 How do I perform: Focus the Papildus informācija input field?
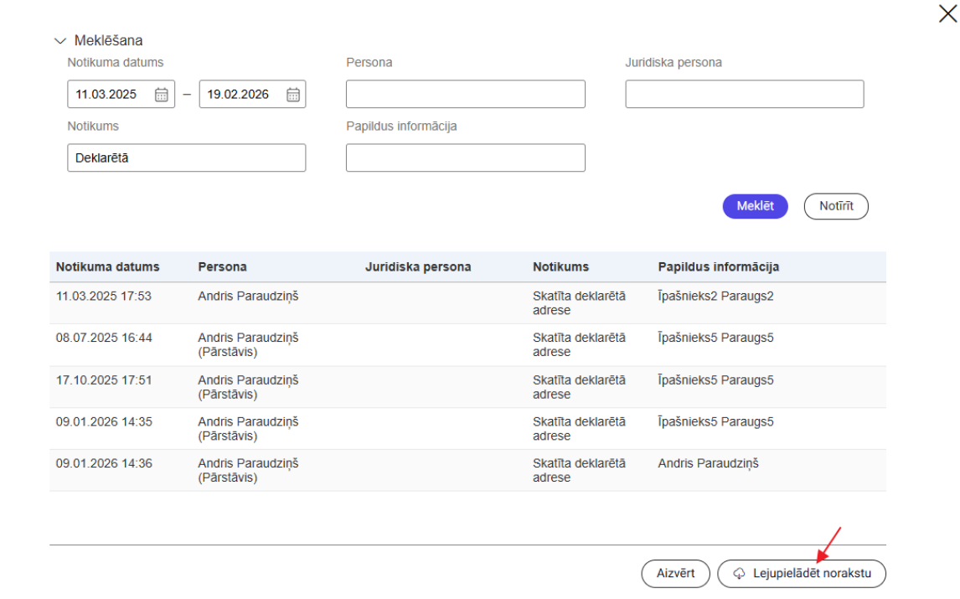(x=465, y=157)
